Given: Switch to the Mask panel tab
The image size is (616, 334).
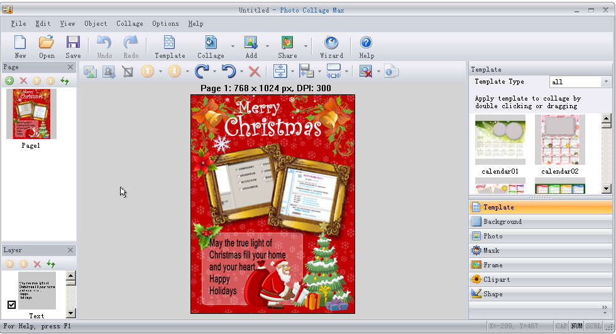Looking at the screenshot, I should pos(541,251).
